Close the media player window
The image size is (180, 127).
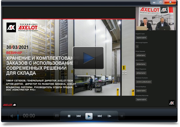[x=170, y=2]
